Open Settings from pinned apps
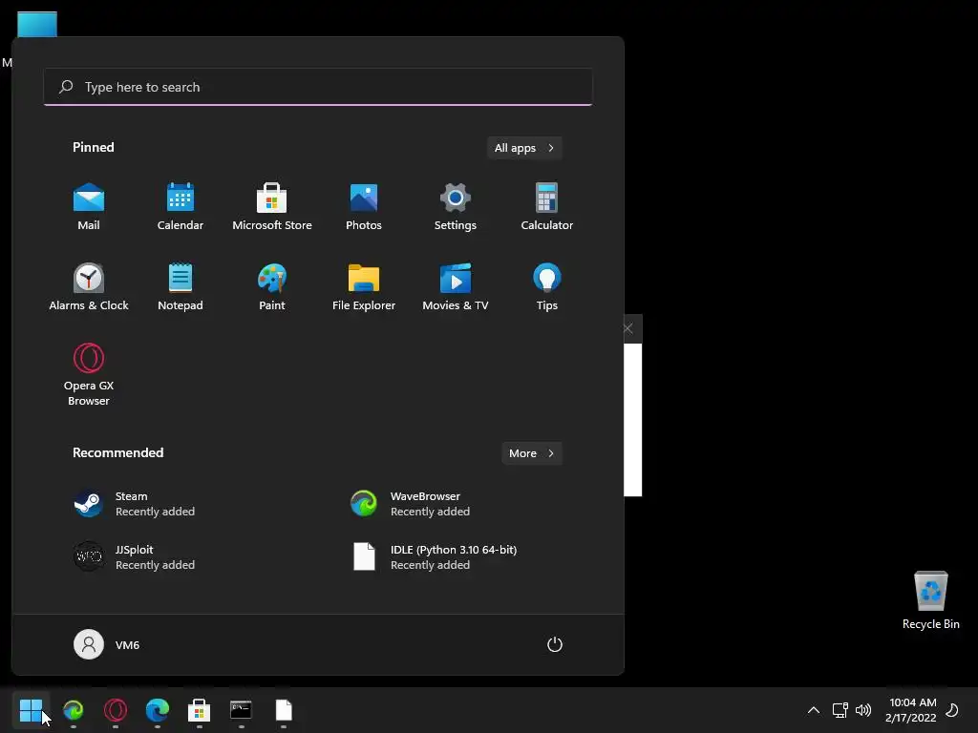 click(x=456, y=207)
